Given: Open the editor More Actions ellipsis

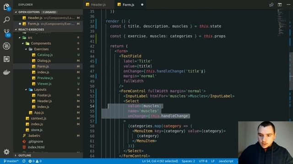Looking at the screenshot, I should click(x=288, y=5).
